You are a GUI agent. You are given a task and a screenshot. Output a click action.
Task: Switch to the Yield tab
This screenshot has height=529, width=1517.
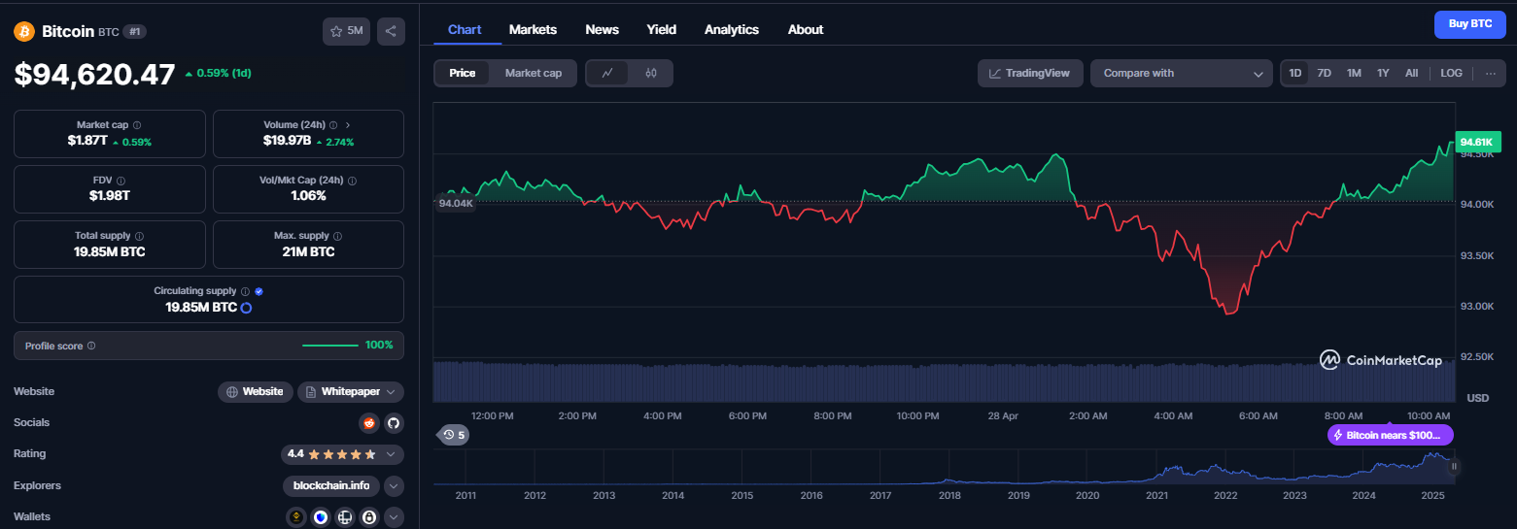point(661,29)
